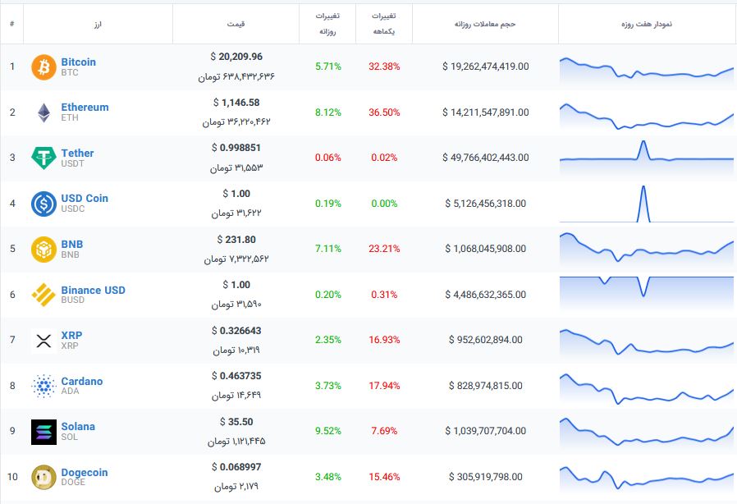
Task: Sort by the ارز column header
Action: pos(98,24)
